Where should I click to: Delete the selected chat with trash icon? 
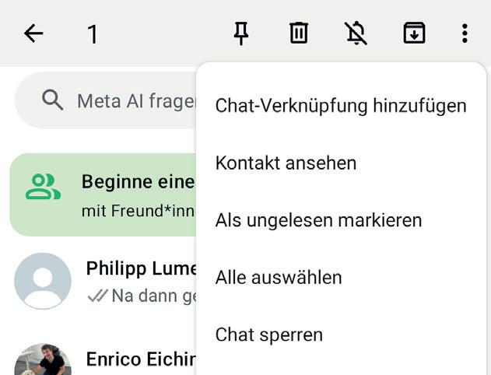click(x=299, y=33)
